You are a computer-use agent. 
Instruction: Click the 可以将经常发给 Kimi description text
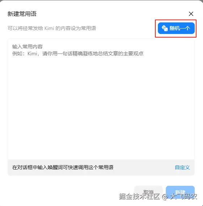pyautogui.click(x=52, y=28)
